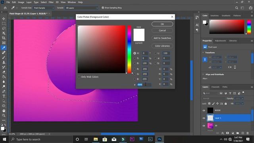Create a new layer group folder icon
The width and height of the screenshot is (254, 143).
click(237, 133)
